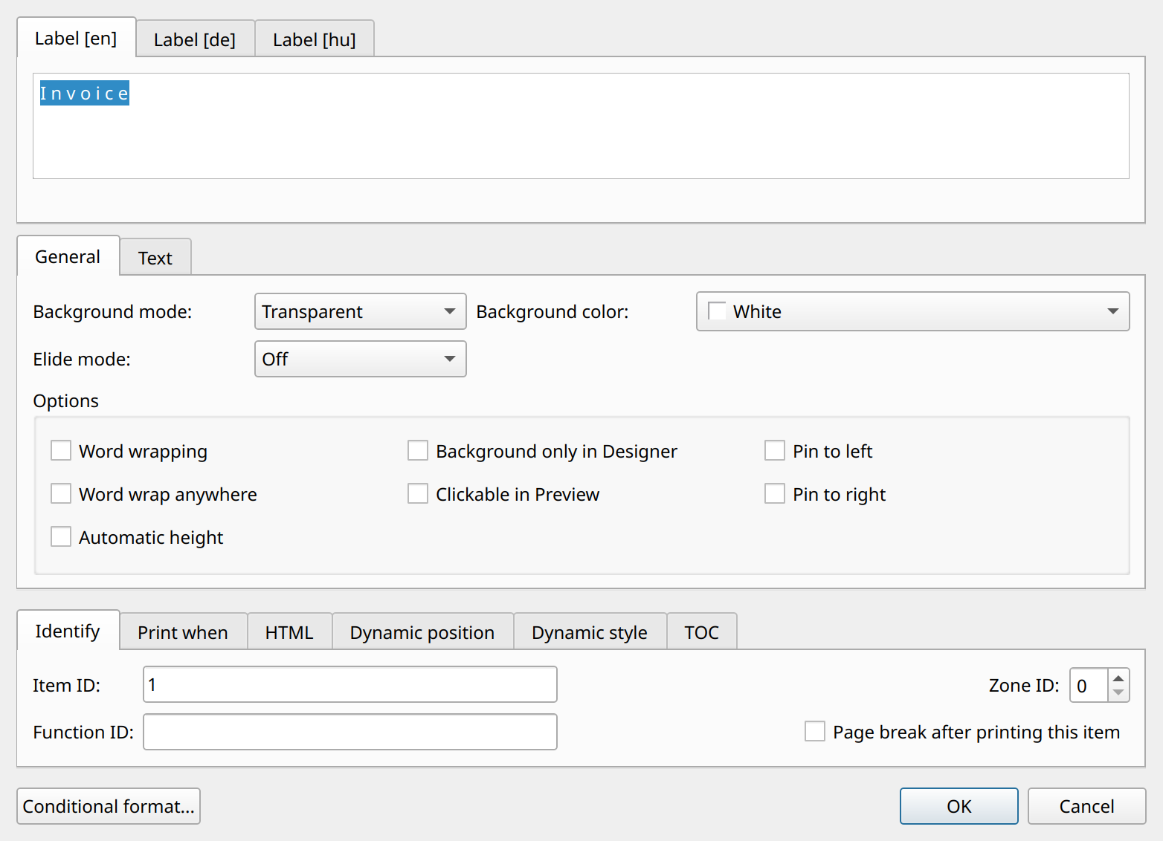Switch to Dynamic style tab

click(x=590, y=632)
